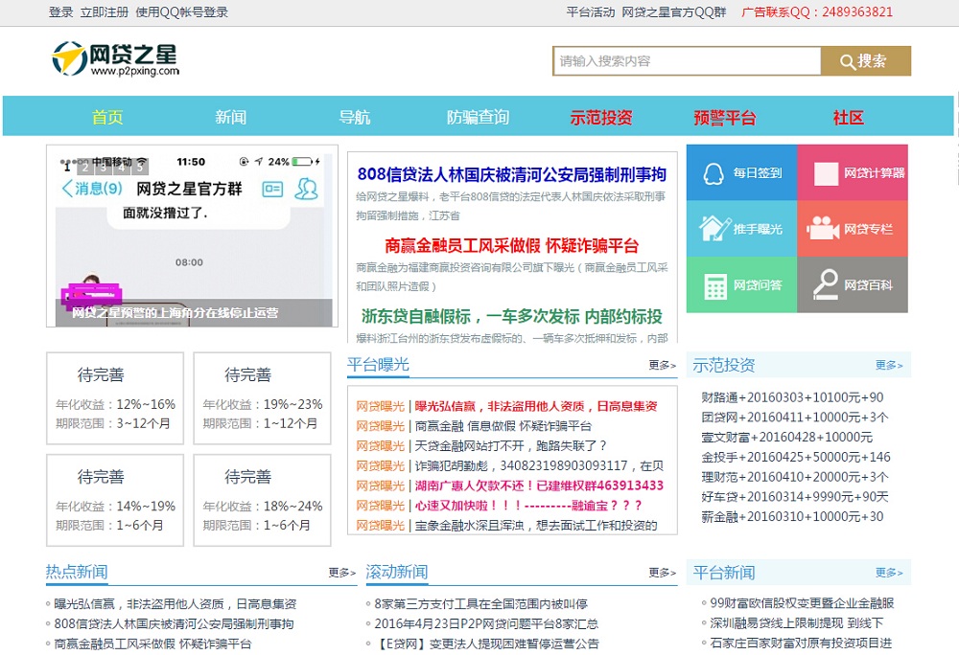Open headline 浙东贷自融假标
The width and height of the screenshot is (959, 655).
pos(512,316)
